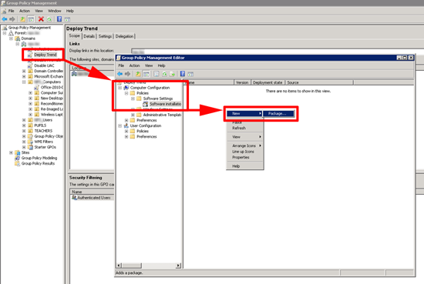Open View submenu in context menu
The image size is (424, 284).
(244, 137)
